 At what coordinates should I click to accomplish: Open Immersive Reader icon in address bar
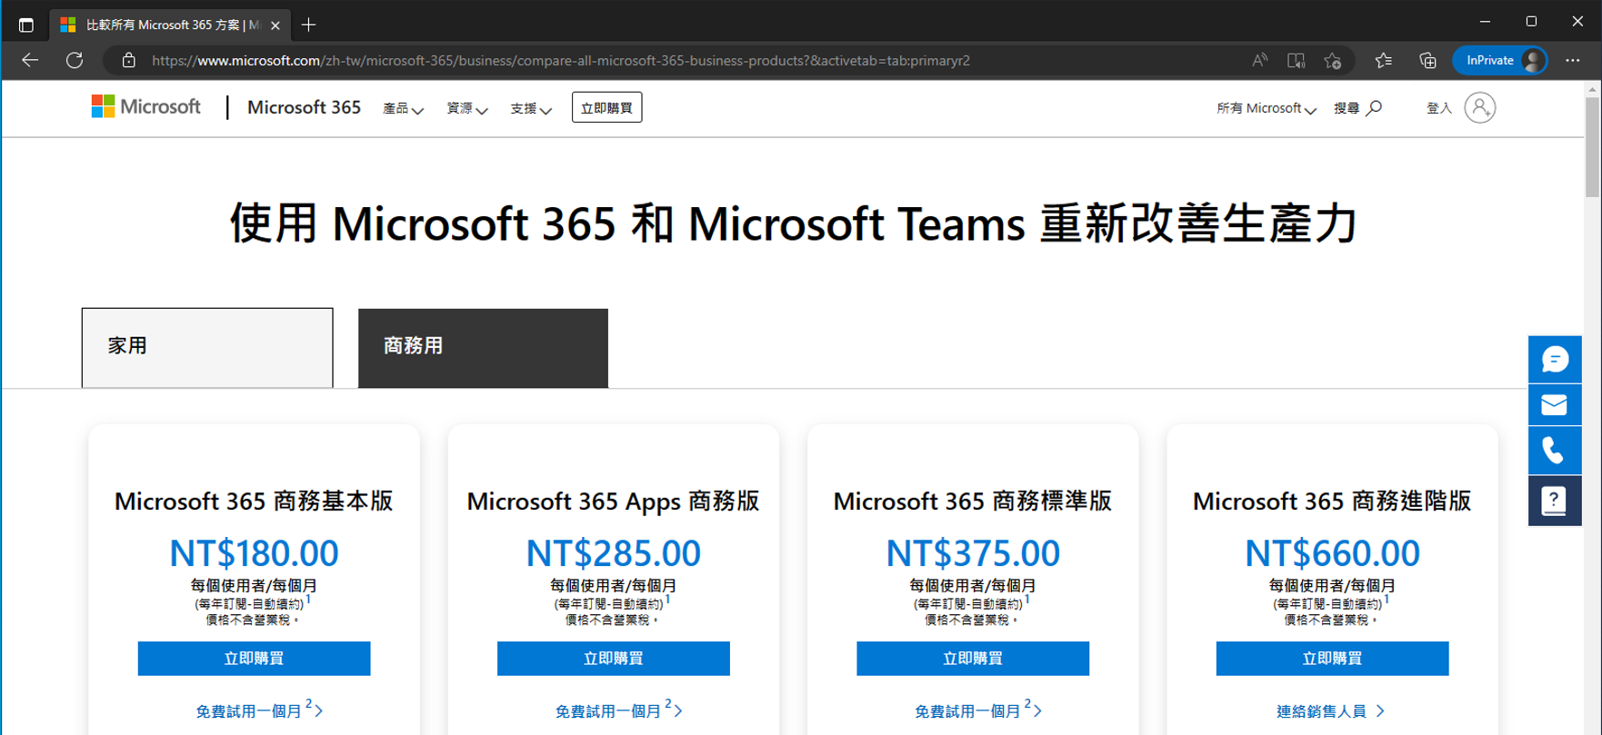click(x=1296, y=60)
